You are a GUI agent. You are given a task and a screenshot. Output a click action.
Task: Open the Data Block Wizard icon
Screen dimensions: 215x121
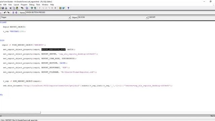(60, 8)
